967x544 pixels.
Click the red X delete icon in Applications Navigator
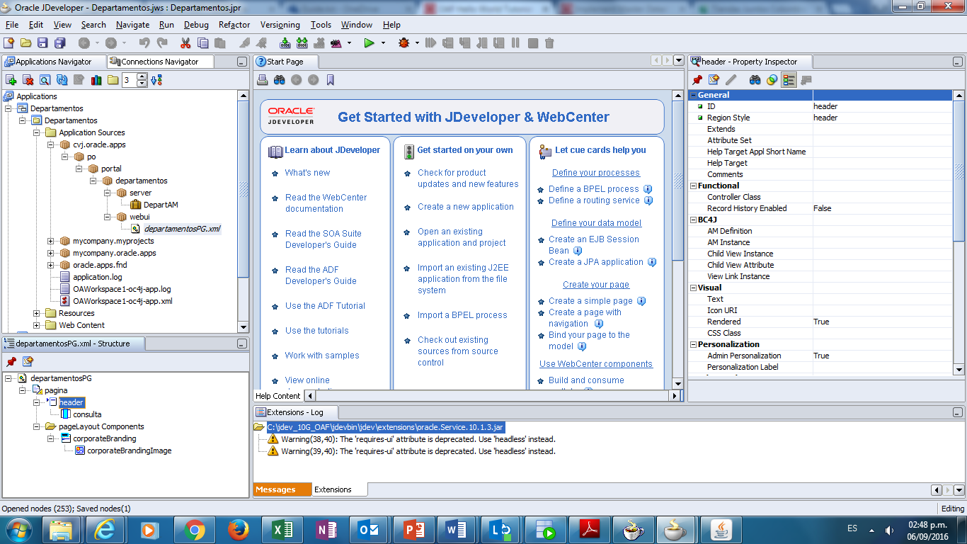click(x=28, y=80)
